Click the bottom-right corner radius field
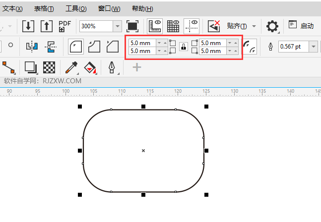The height and width of the screenshot is (222, 321). pyautogui.click(x=213, y=51)
